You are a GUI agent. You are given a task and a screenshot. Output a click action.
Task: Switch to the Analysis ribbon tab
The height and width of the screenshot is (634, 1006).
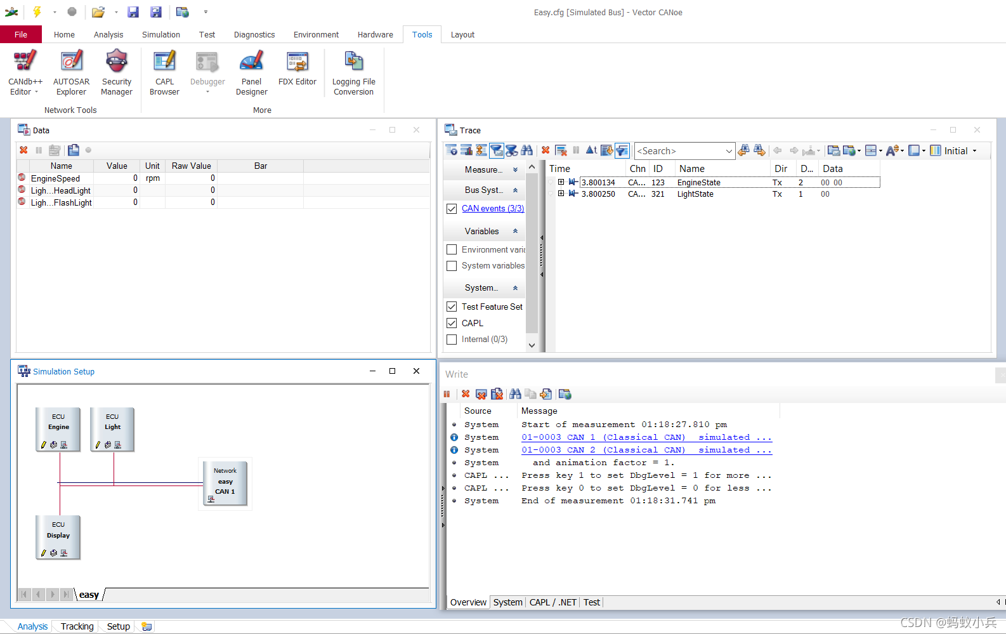pyautogui.click(x=108, y=34)
